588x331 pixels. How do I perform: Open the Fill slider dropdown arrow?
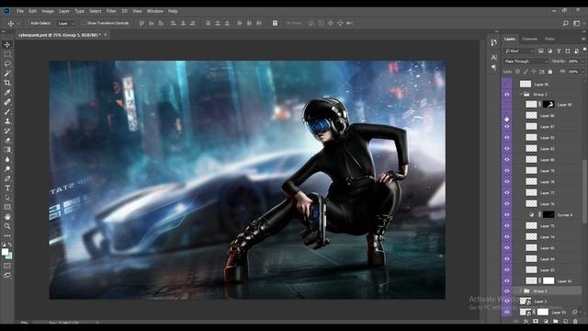coord(582,72)
